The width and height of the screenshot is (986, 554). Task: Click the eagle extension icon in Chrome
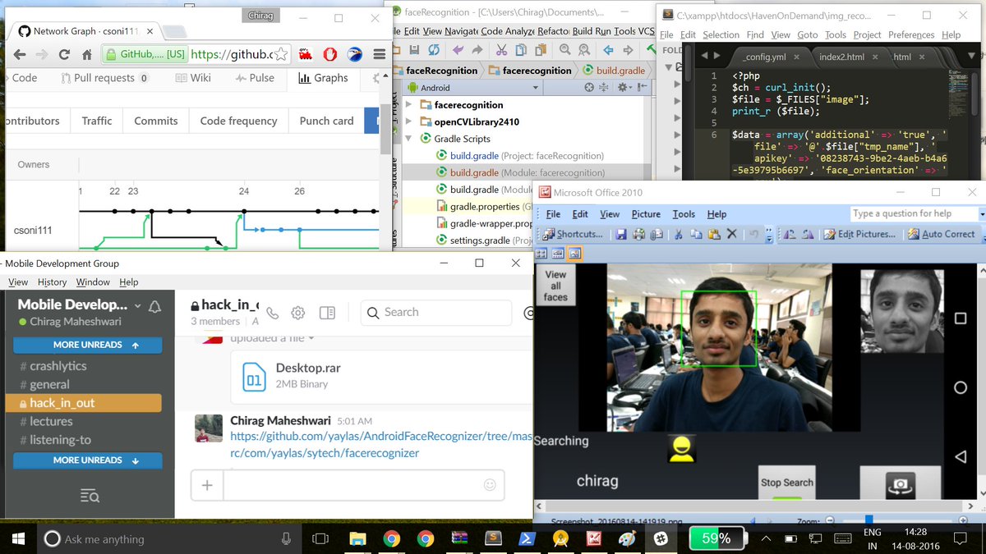(354, 55)
